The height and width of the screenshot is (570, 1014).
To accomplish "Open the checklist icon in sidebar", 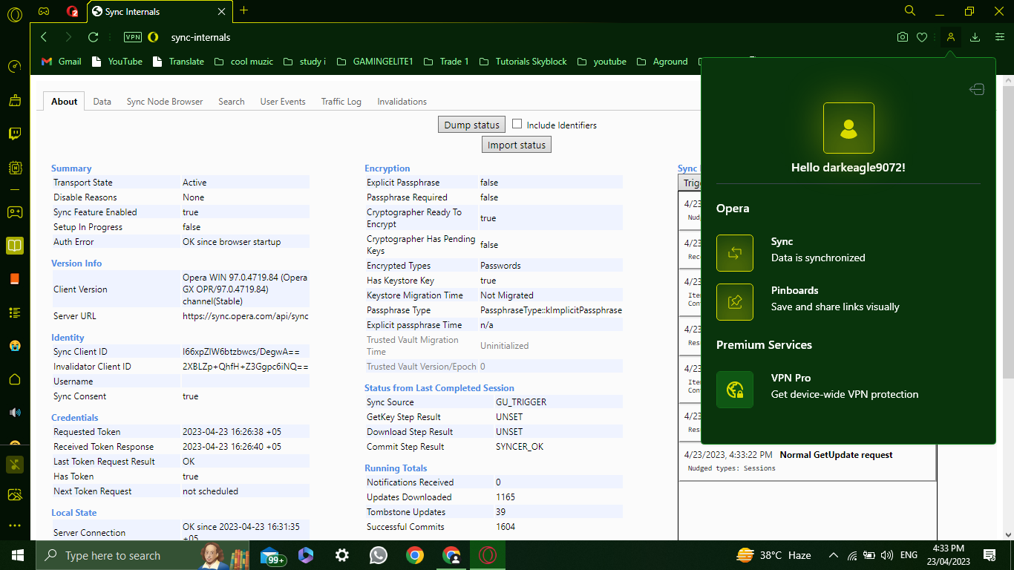I will tap(15, 312).
